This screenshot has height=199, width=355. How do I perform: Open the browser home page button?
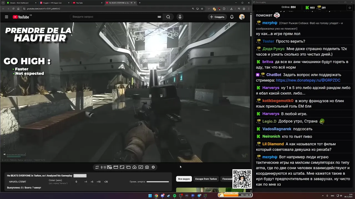point(18,9)
